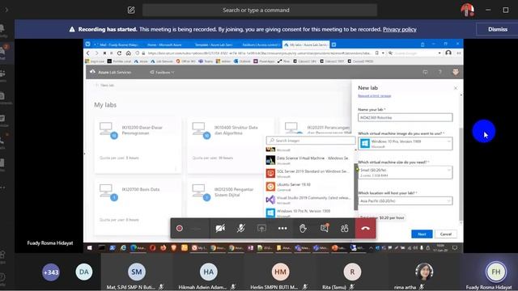This screenshot has width=518, height=291.
Task: Open Firefox from the taskbar
Action: coord(163,248)
